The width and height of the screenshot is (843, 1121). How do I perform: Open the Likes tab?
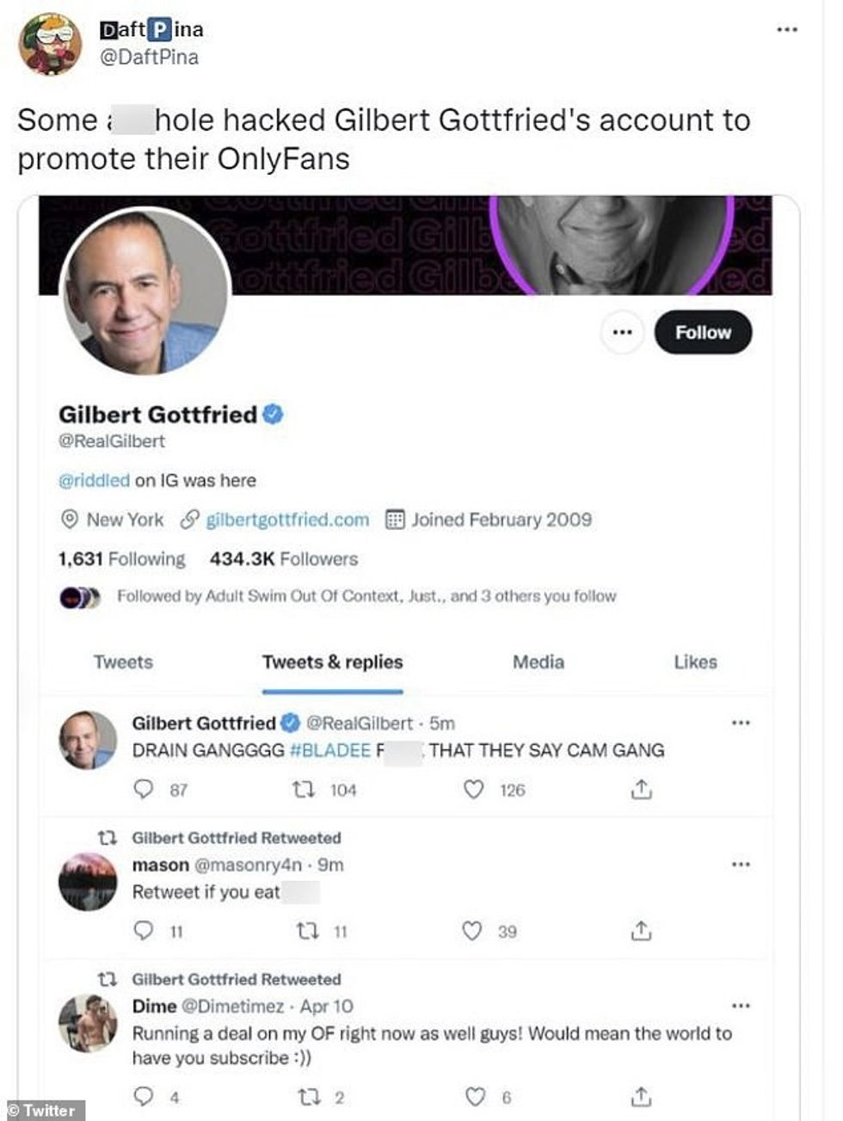click(x=695, y=662)
